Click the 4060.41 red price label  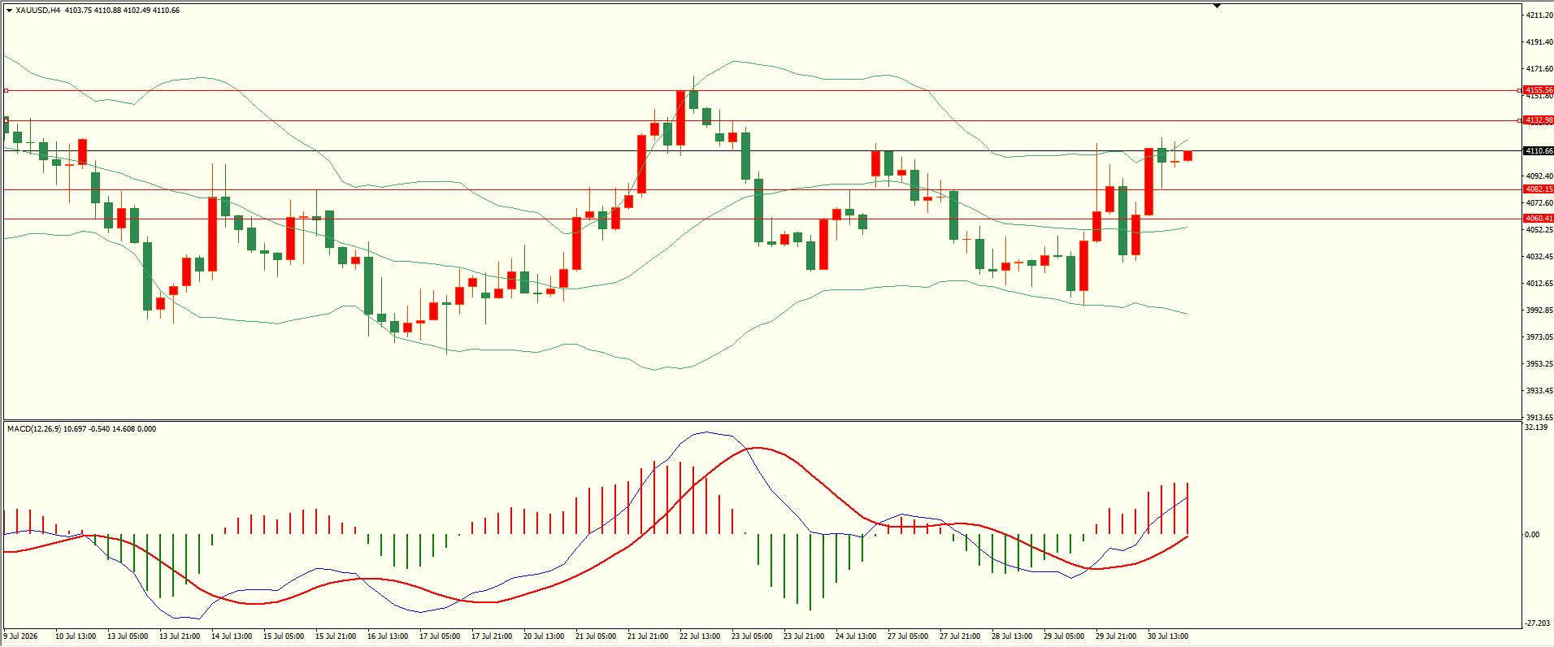1539,219
